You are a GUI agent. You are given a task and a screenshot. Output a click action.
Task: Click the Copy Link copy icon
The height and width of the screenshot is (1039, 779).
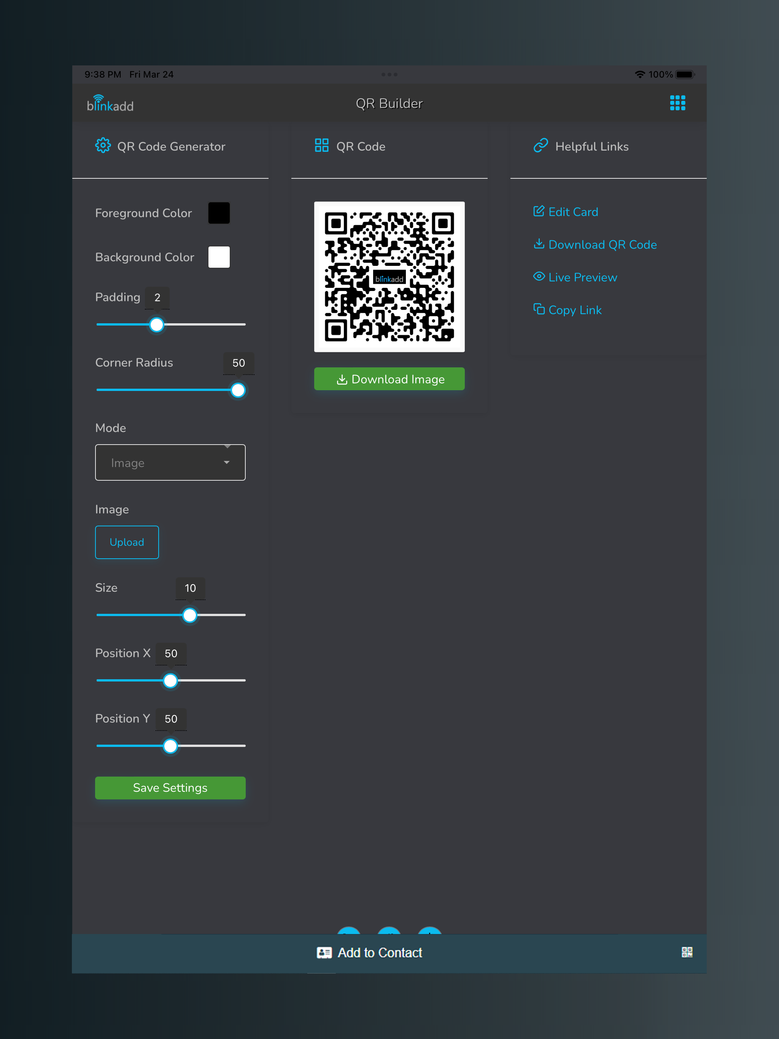tap(539, 309)
